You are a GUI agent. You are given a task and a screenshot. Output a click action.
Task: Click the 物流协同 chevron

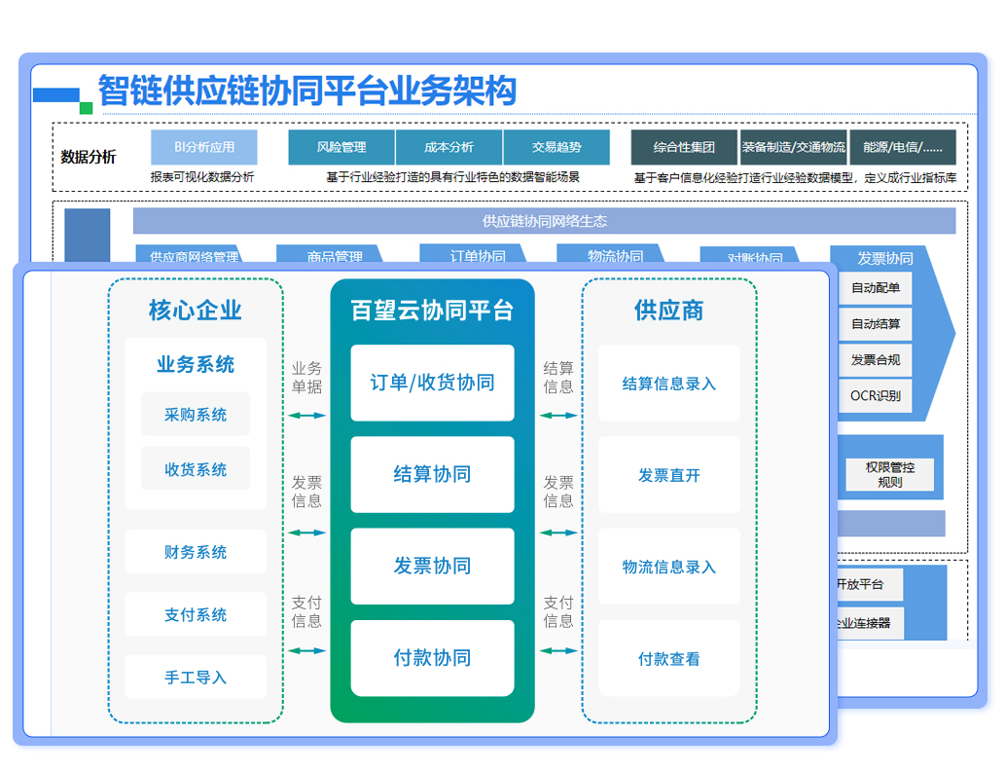pos(613,254)
